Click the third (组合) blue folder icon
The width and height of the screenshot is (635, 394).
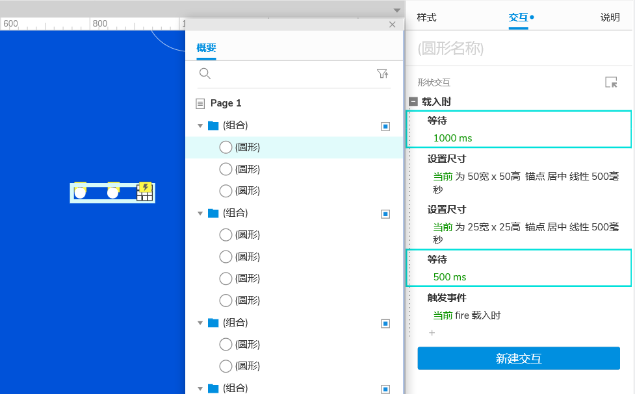coord(213,323)
